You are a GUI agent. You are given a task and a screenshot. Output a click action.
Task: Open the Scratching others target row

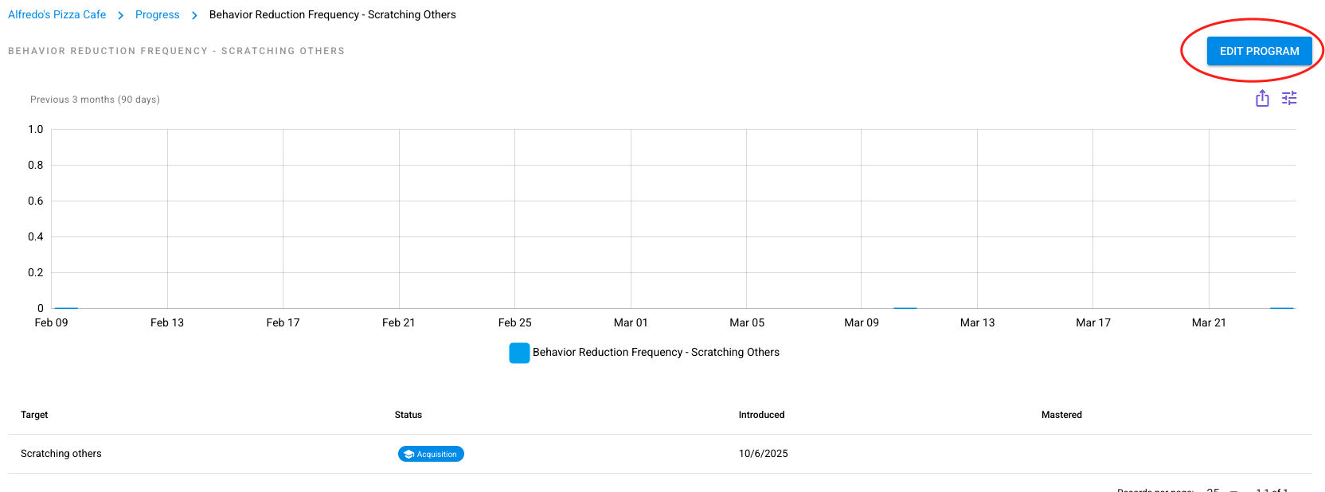(x=61, y=454)
